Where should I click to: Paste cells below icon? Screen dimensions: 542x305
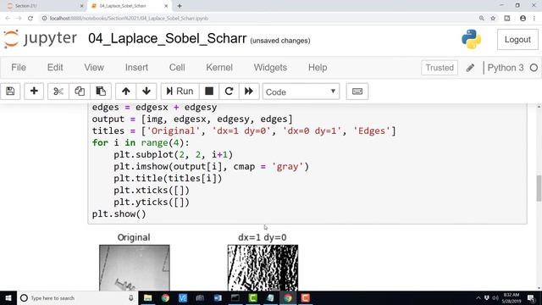click(x=101, y=91)
